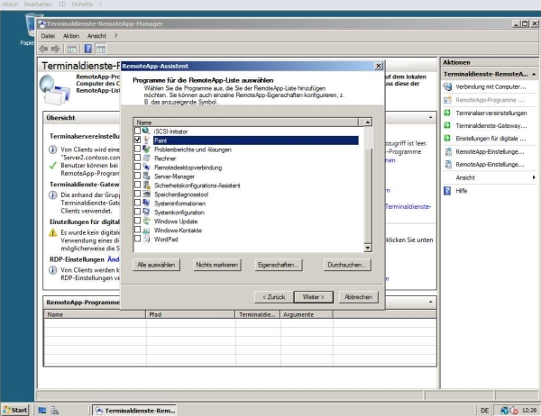Image resolution: width=541 pixels, height=416 pixels.
Task: Open the Aktion menu in manager window
Action: 71,35
